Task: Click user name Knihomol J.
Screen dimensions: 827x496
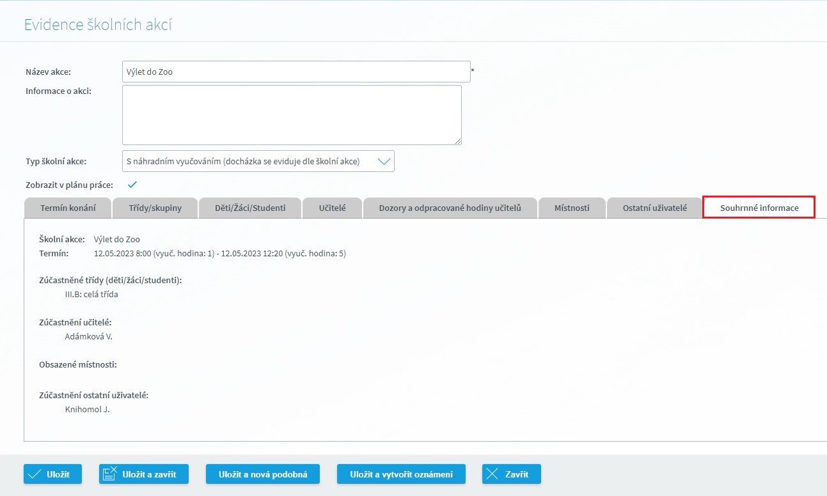Action: pos(88,409)
